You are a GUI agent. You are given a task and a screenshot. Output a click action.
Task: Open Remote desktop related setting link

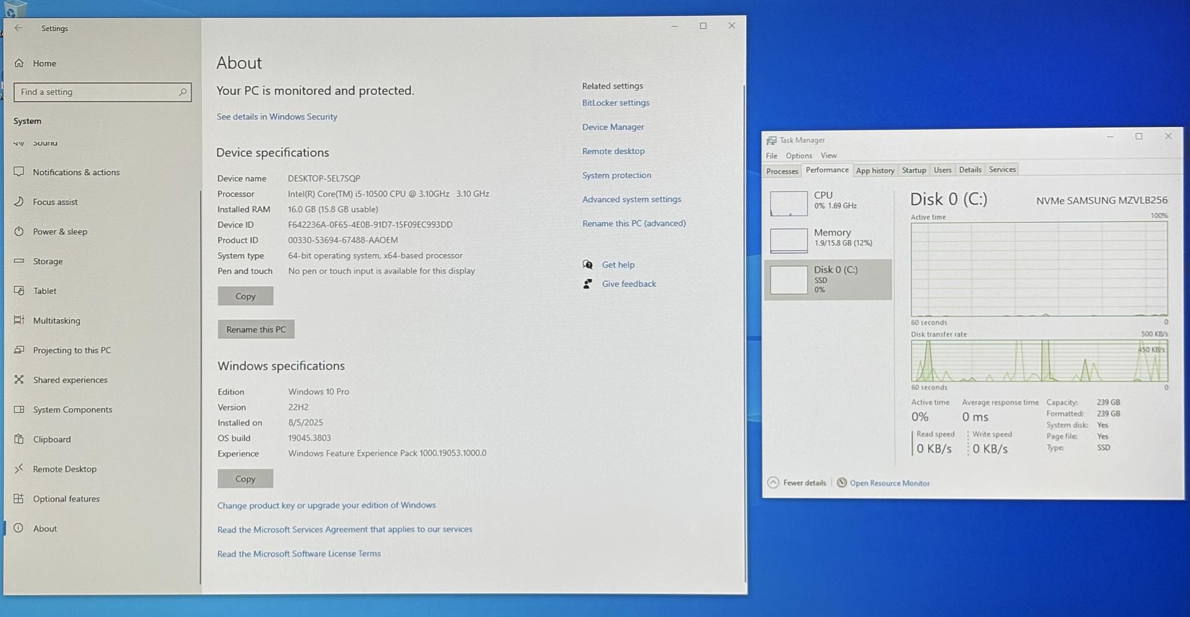(x=613, y=151)
